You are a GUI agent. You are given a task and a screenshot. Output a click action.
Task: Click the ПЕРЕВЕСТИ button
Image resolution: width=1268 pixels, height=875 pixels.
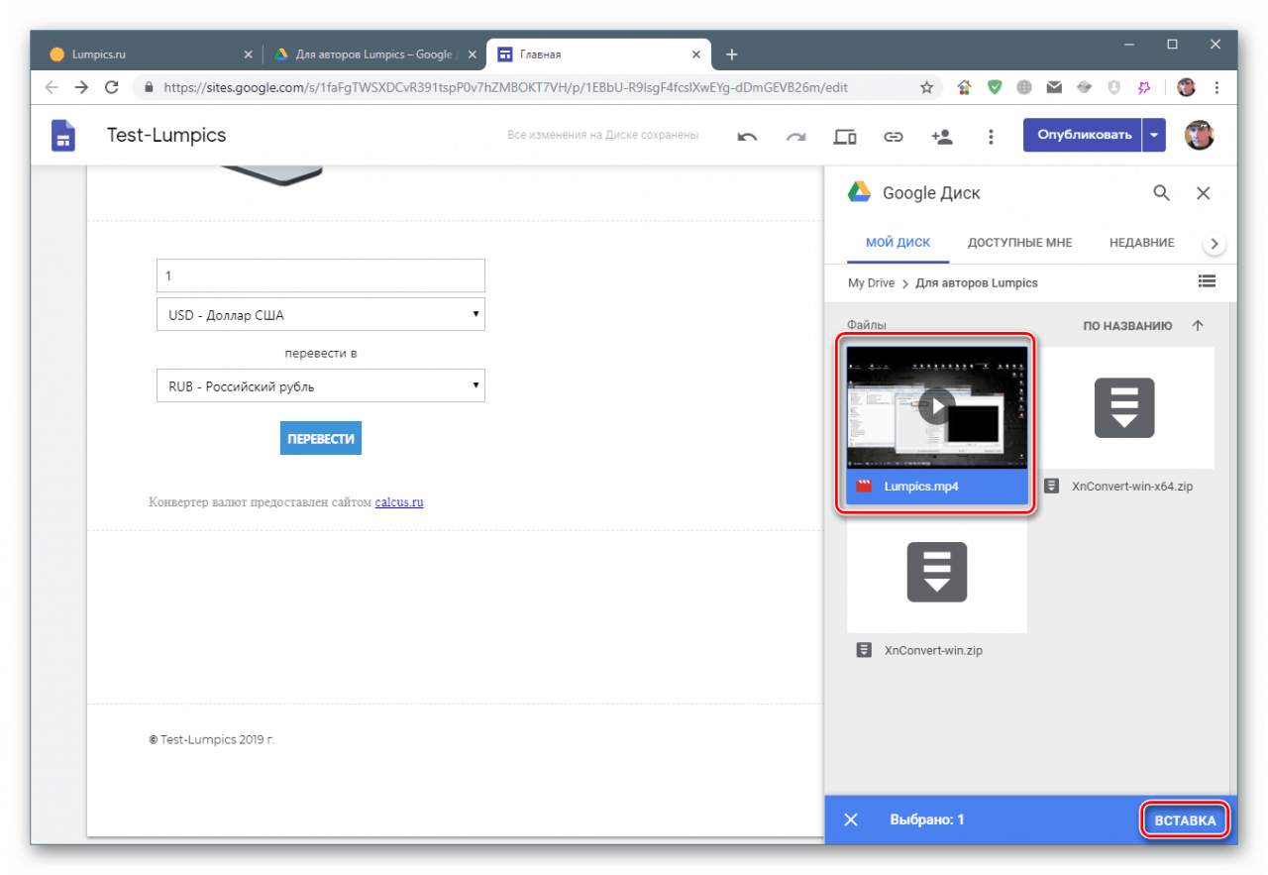(x=321, y=438)
